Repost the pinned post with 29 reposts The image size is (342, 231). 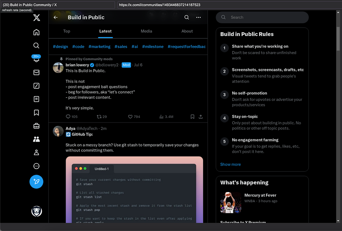click(102, 117)
